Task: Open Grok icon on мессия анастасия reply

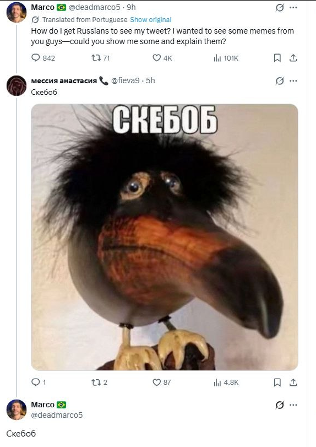Action: coord(280,81)
